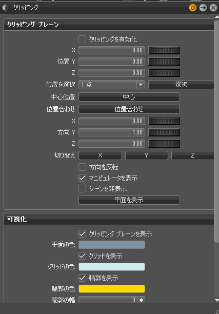Click the 中心 button
The width and height of the screenshot is (219, 314).
pyautogui.click(x=129, y=97)
